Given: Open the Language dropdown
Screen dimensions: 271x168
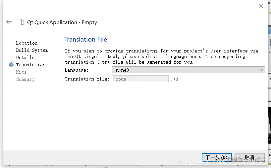Looking at the screenshot, I should [188, 70].
